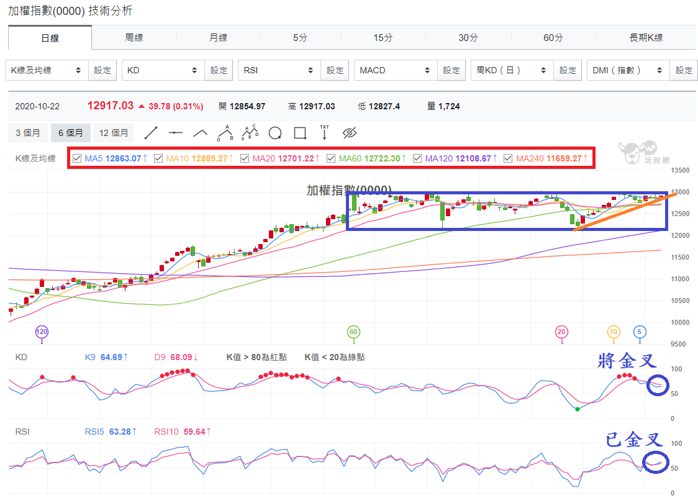Click 設定 button next to RSI

pos(335,70)
